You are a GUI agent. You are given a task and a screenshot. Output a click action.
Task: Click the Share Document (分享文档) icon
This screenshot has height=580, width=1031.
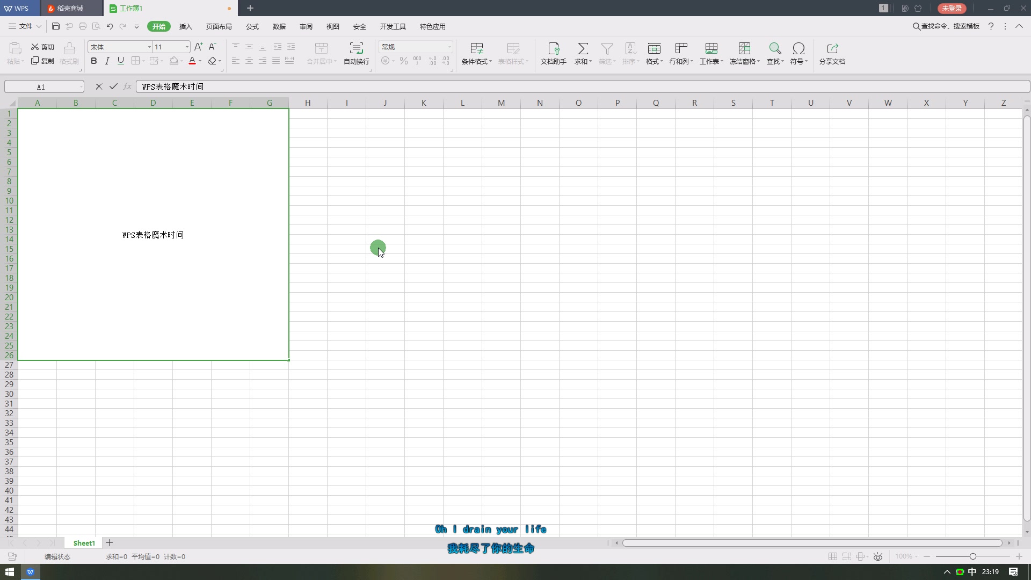tap(832, 49)
